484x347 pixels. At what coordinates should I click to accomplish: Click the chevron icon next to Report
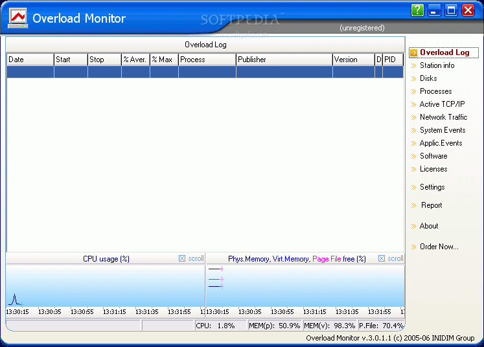pos(413,206)
